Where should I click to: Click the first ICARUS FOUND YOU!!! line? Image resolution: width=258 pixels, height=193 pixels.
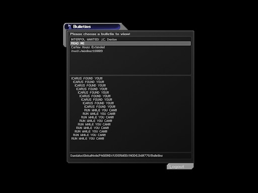click(87, 78)
